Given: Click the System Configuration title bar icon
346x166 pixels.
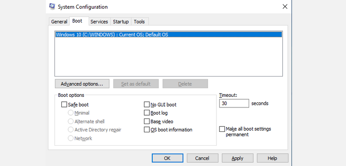Looking at the screenshot, I should (52, 6).
